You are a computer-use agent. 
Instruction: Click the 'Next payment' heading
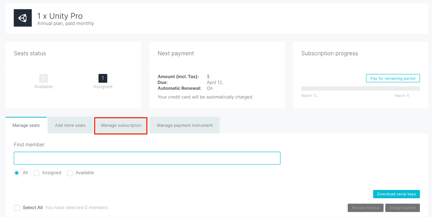pos(176,54)
